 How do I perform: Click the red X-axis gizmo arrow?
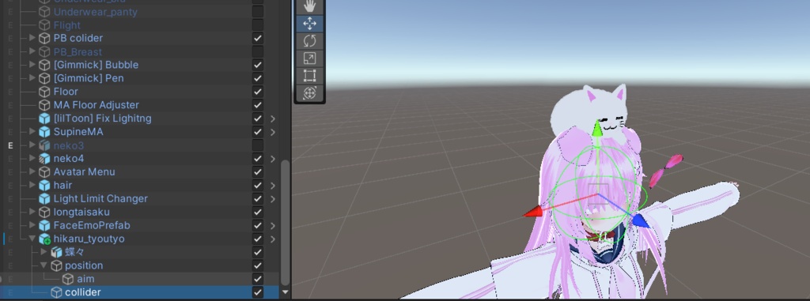point(532,211)
